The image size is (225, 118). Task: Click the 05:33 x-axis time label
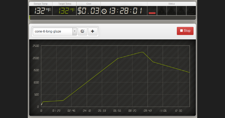point(102,111)
